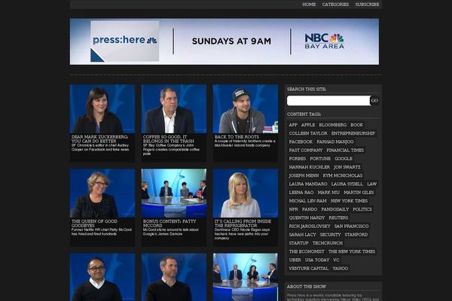Open The Queen of Good Goodbyes headline

[x=94, y=223]
